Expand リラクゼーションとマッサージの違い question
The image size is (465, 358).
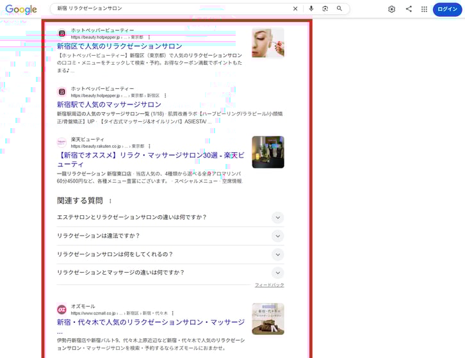(x=277, y=273)
